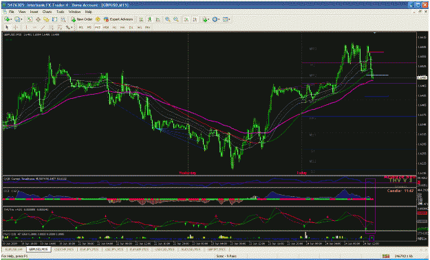Click the chart shift triangle marker
Viewport: 430px width, 260px height.
374,33
